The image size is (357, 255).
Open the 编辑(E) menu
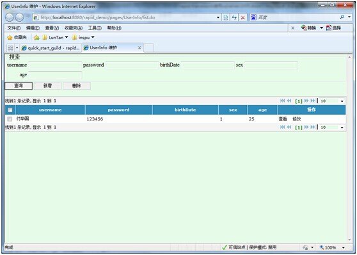click(33, 28)
